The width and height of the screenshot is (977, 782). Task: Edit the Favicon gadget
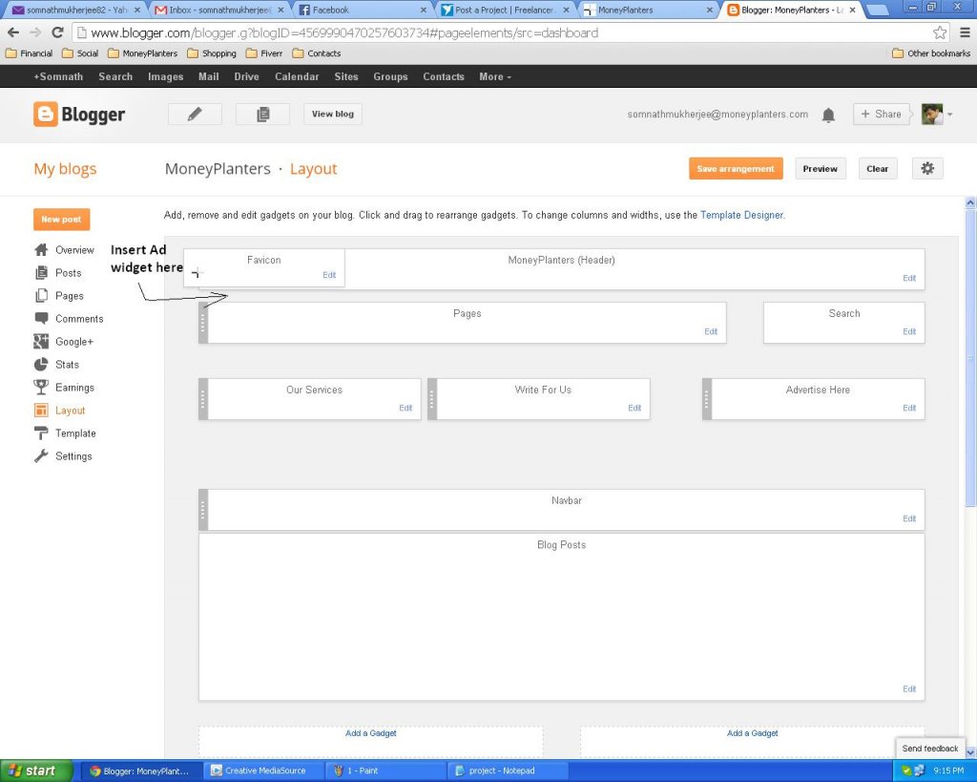[329, 275]
